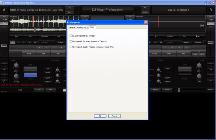Click deck B loop move left arrows

[x=195, y=54]
